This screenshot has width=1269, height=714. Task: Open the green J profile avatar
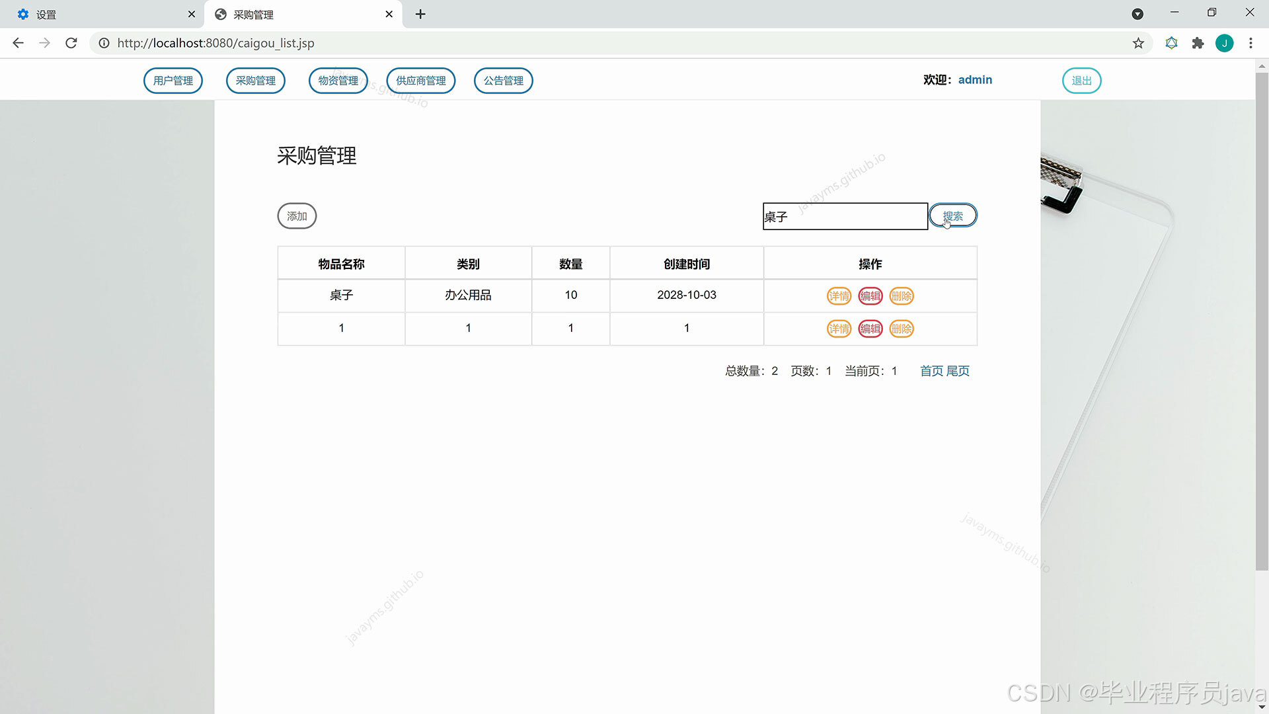(1224, 43)
